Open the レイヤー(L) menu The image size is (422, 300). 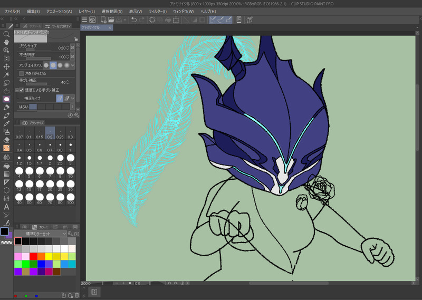coord(87,11)
